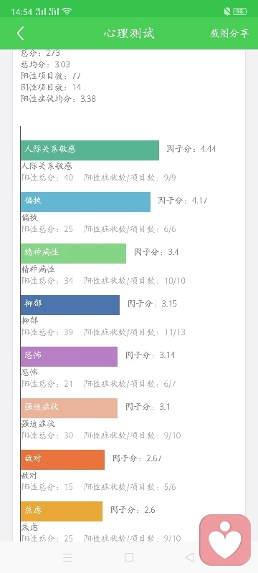Tap Android recent apps menu icon
The height and width of the screenshot is (573, 258).
67,557
